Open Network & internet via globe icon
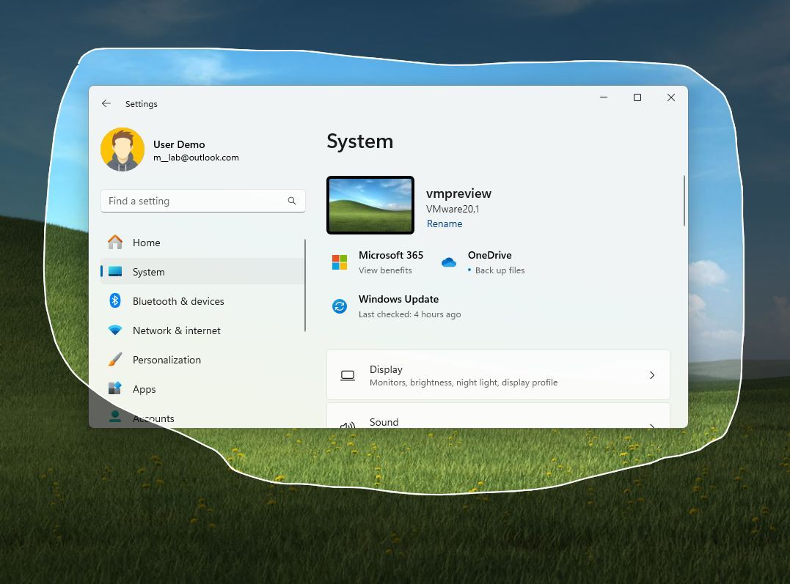Image resolution: width=790 pixels, height=584 pixels. point(116,330)
